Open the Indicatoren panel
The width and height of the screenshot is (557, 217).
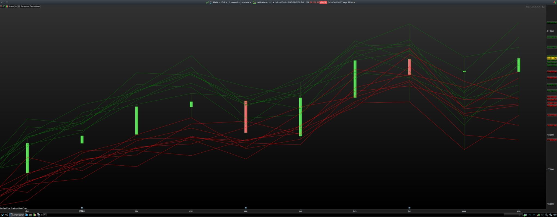262,2
